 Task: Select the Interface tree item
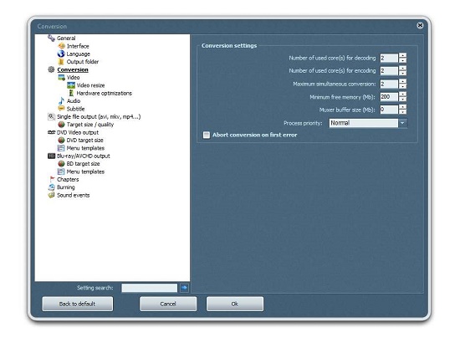click(x=78, y=46)
